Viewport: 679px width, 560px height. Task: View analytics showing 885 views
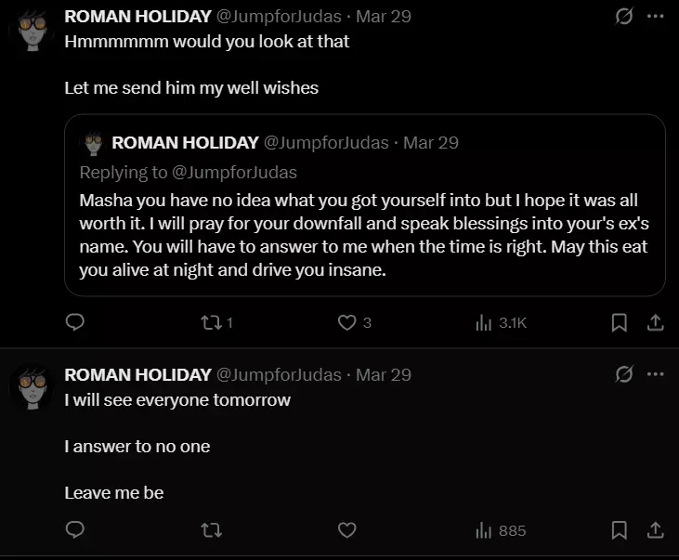[501, 530]
